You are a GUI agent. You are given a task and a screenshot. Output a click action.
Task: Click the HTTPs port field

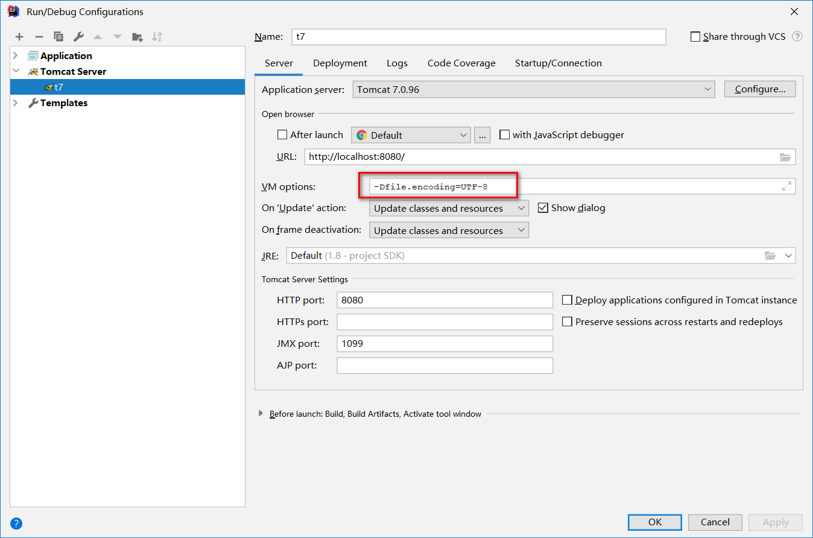tap(445, 322)
